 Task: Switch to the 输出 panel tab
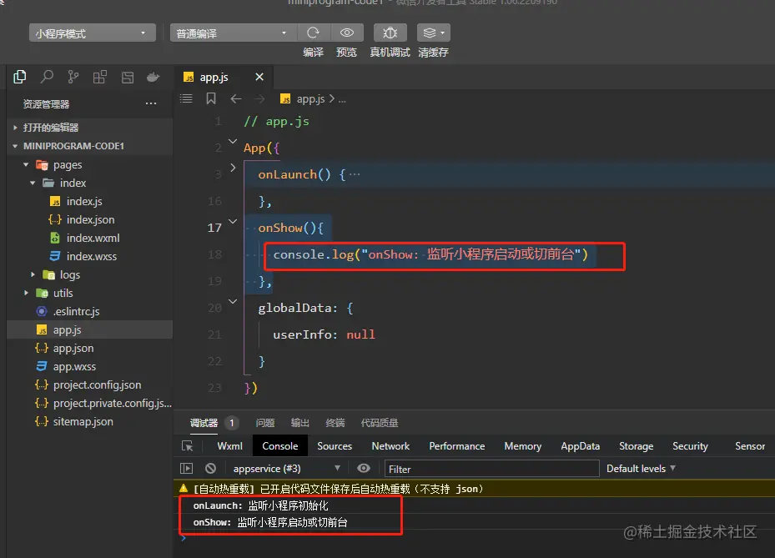click(x=300, y=423)
